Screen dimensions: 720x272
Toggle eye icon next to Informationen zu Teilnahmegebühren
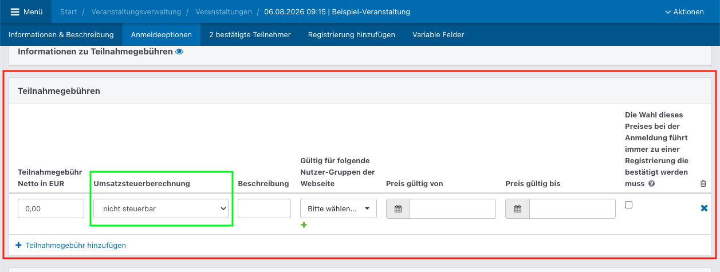point(179,52)
